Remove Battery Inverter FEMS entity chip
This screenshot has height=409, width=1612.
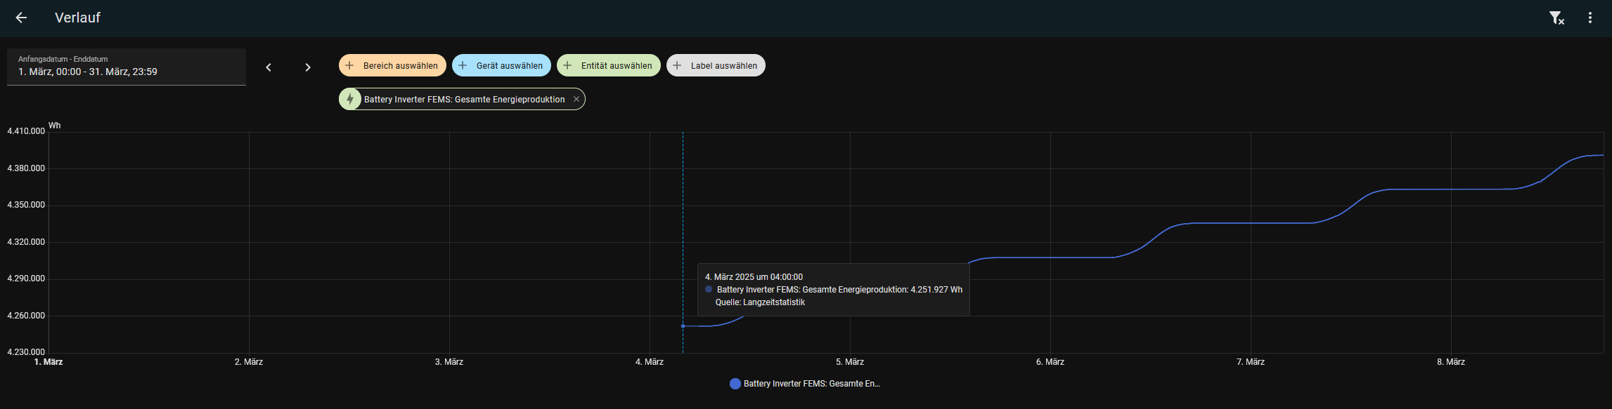[x=576, y=99]
